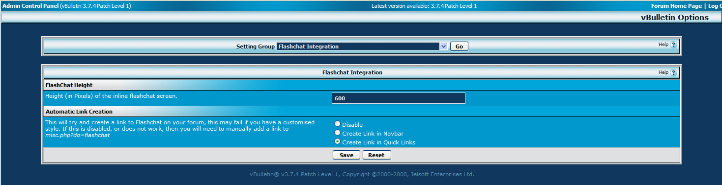Click the FlashChat Height input field

(399, 98)
